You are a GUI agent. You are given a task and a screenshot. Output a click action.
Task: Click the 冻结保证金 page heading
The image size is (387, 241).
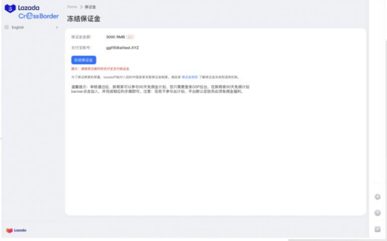[x=83, y=19]
